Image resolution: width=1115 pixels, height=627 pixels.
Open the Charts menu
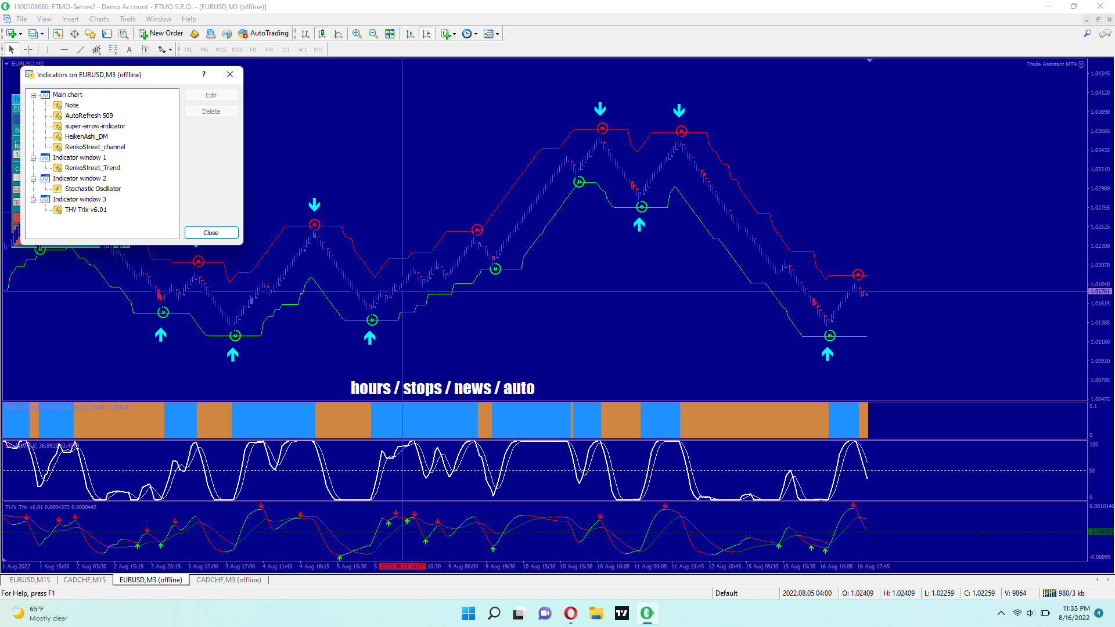(99, 19)
